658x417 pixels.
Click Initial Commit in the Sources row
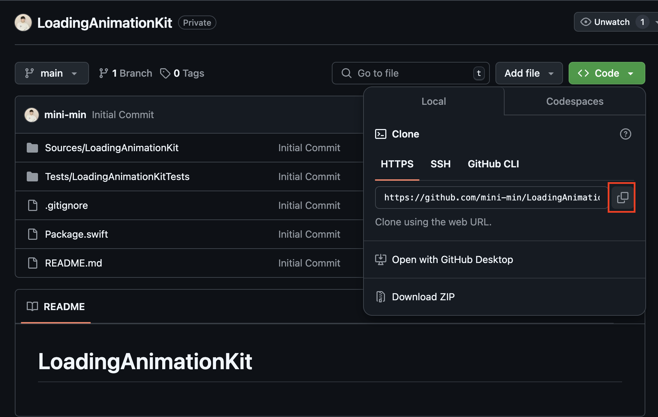(x=309, y=148)
